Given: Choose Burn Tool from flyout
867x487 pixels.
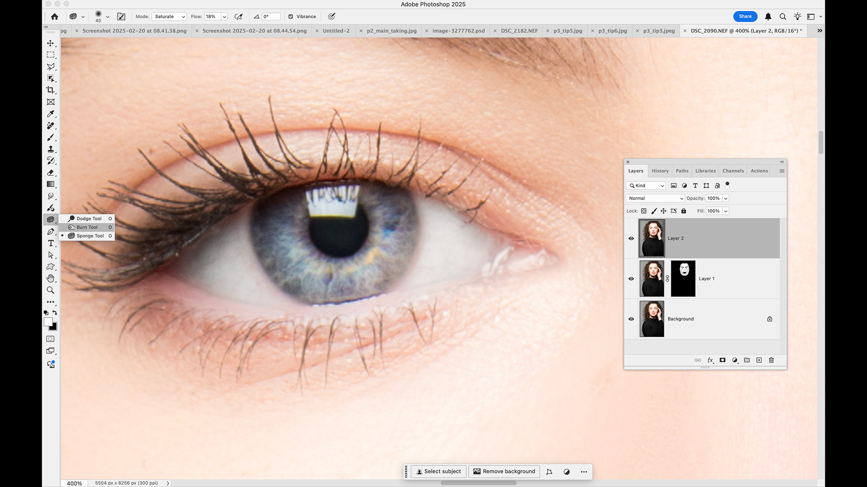Looking at the screenshot, I should click(87, 227).
